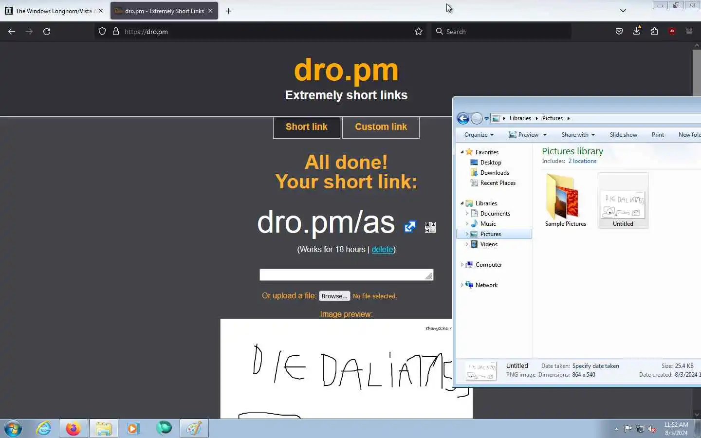List all tabs dropdown arrow

pos(623,11)
